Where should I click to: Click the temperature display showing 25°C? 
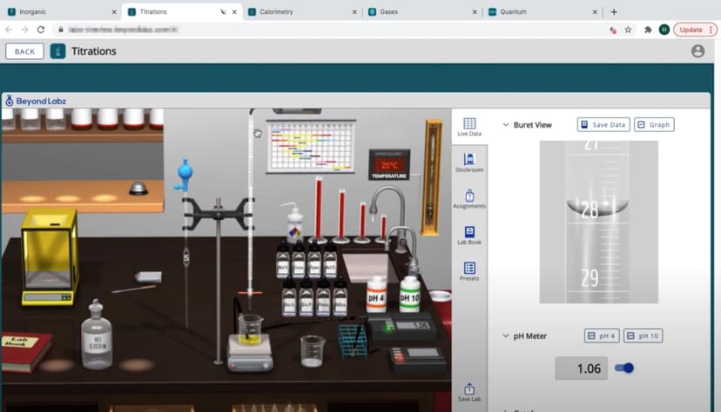(x=388, y=164)
